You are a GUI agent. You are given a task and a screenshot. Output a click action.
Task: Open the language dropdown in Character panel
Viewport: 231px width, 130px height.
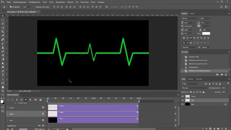pyautogui.click(x=189, y=47)
